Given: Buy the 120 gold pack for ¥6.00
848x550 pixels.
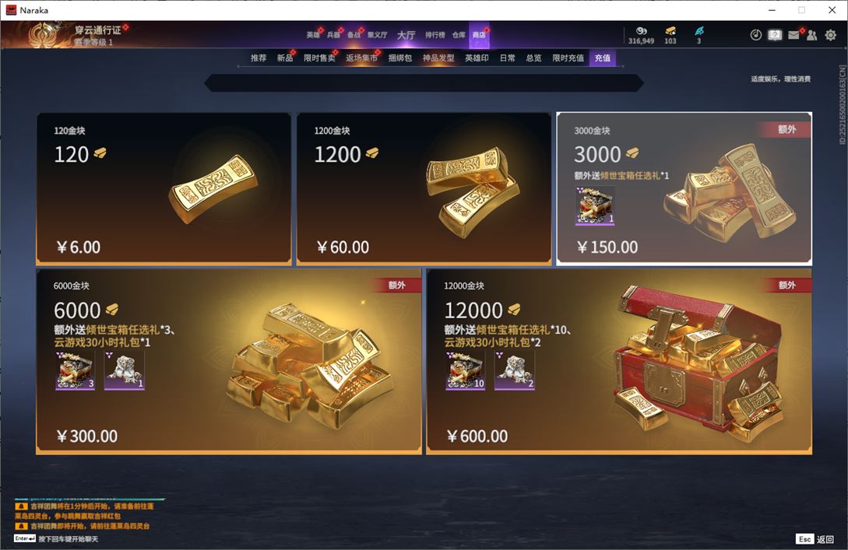Looking at the screenshot, I should (x=164, y=188).
